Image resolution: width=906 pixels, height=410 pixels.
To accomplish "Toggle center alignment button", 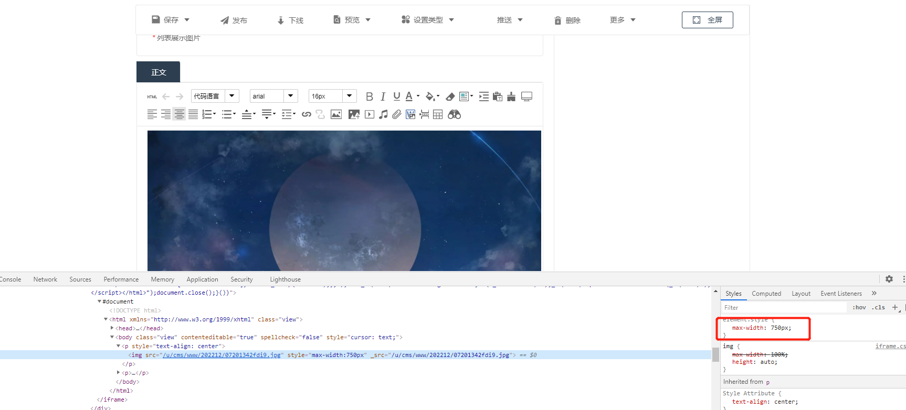I will click(x=180, y=114).
